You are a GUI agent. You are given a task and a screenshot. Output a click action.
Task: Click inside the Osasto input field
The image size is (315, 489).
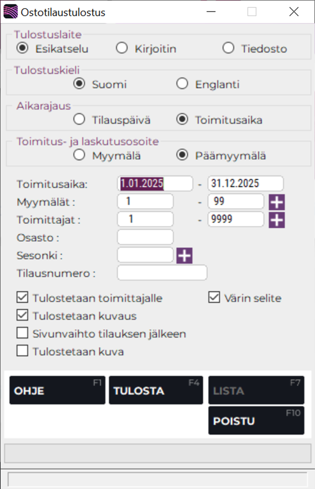tap(145, 237)
